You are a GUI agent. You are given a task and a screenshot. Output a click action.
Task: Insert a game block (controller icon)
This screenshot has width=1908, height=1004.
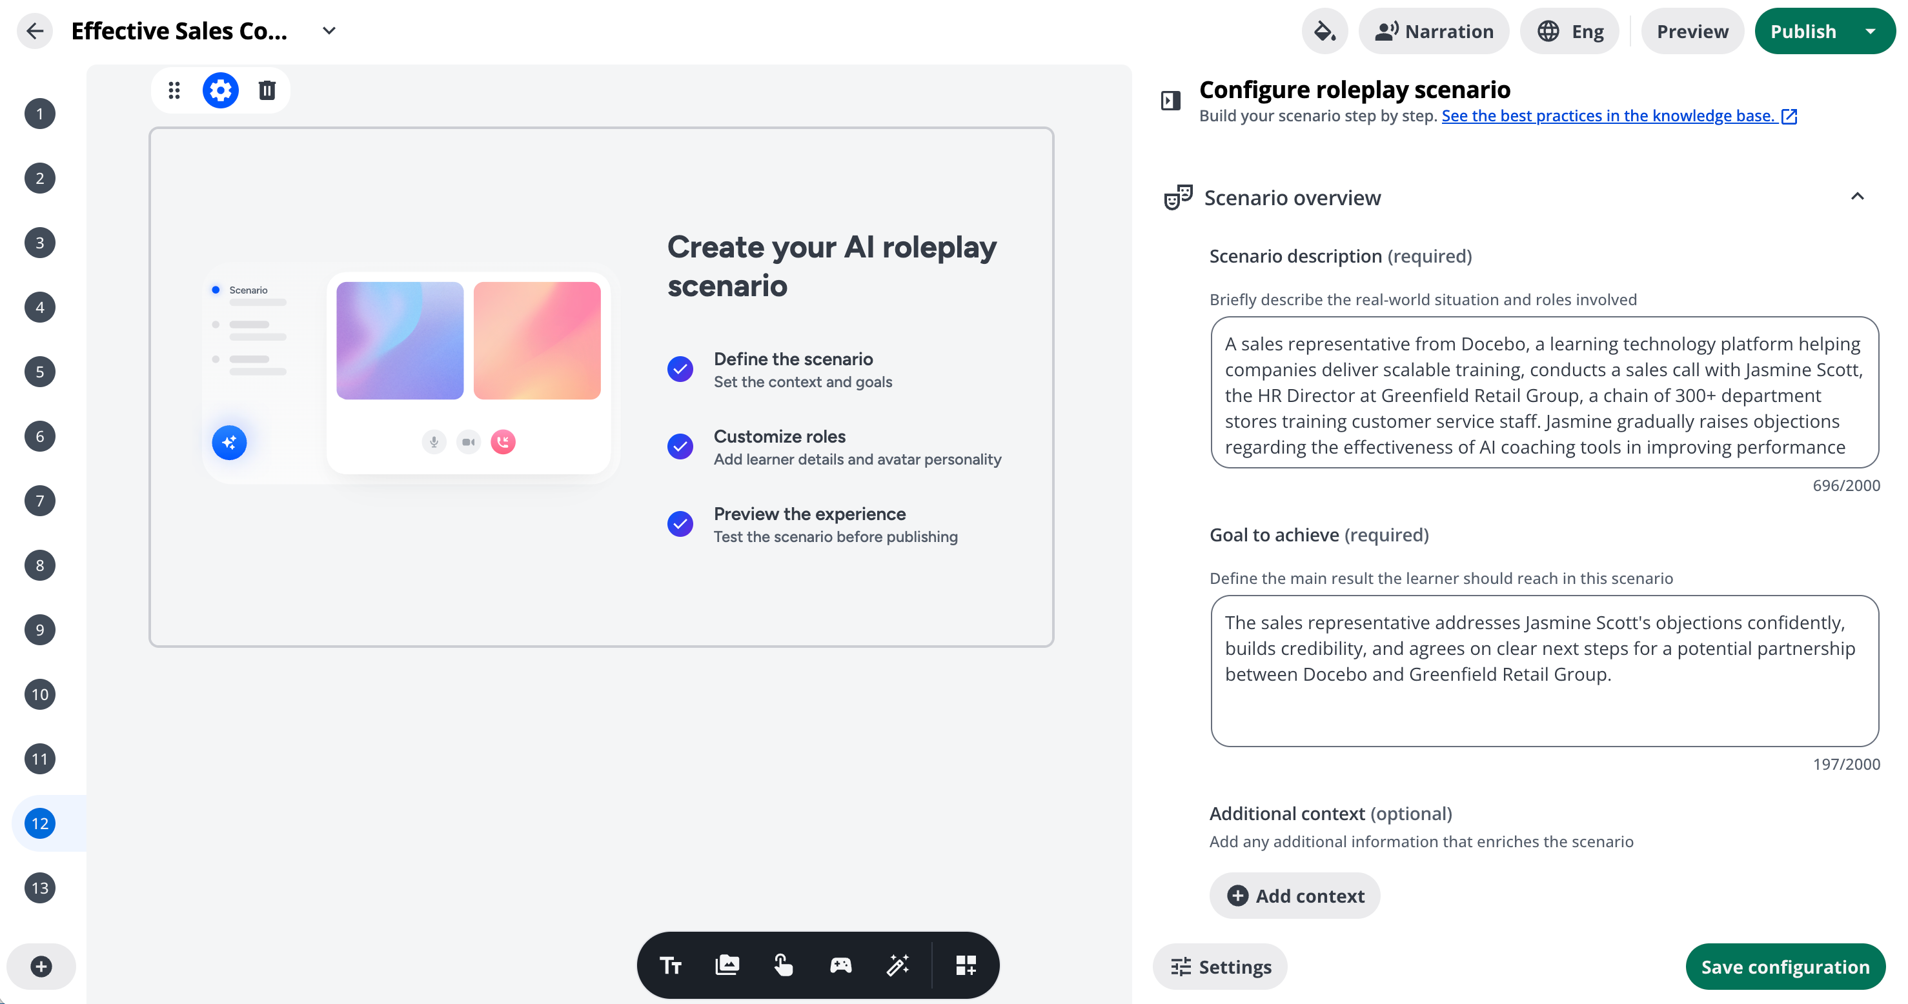click(x=840, y=965)
